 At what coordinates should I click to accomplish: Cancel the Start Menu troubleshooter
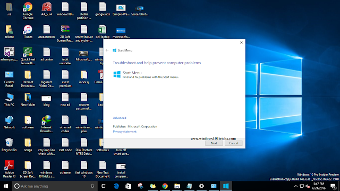(234, 143)
